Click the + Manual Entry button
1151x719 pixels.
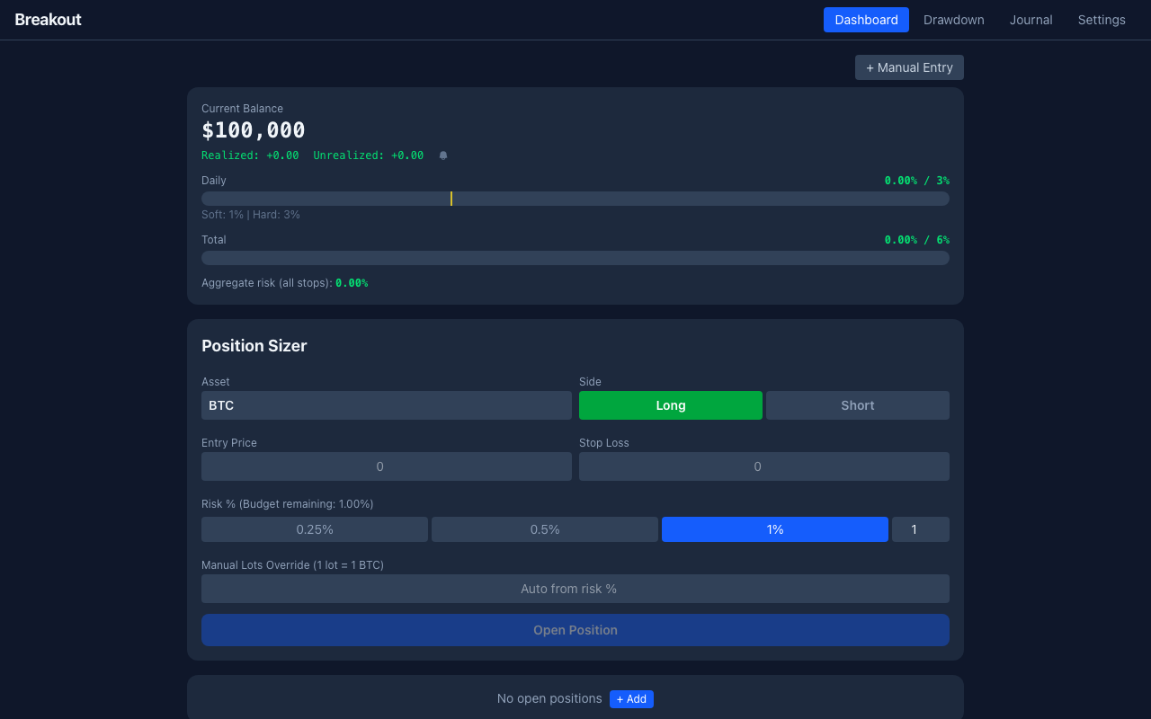[909, 67]
